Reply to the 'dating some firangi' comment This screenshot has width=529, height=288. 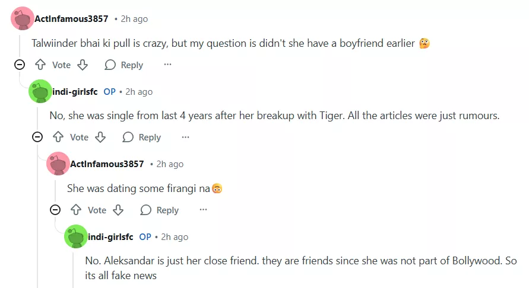click(160, 210)
